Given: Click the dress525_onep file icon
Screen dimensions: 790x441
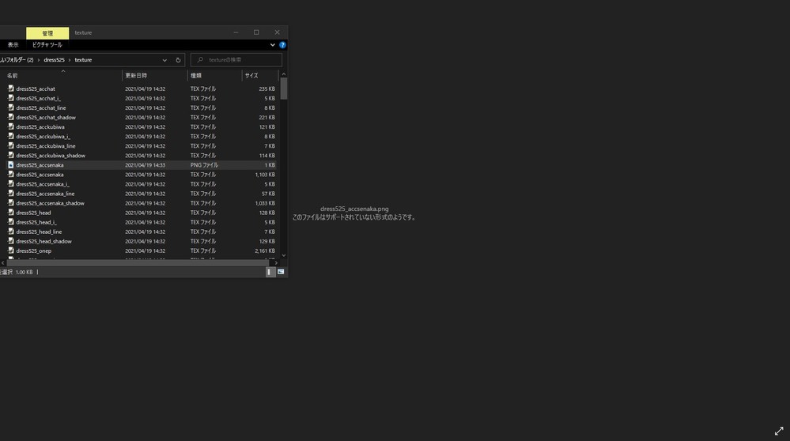Looking at the screenshot, I should [x=11, y=251].
